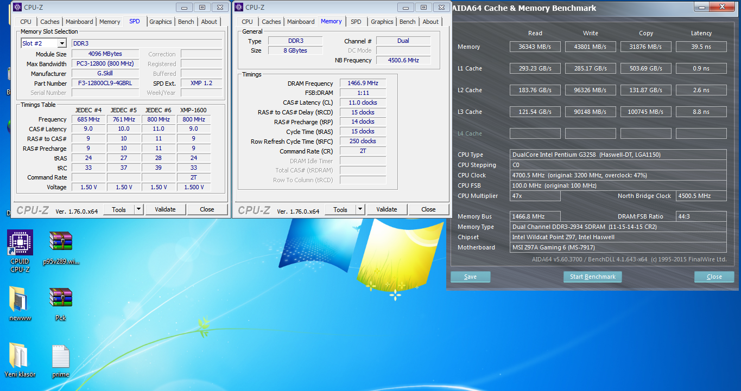Click the Manufacturer value "G.Skill"
The image size is (741, 391).
point(105,74)
